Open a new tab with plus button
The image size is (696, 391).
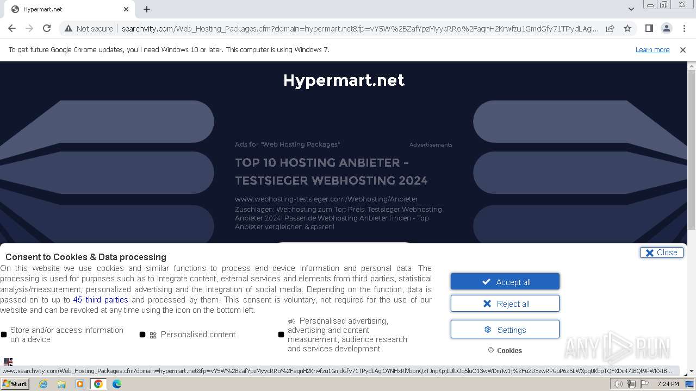click(147, 9)
